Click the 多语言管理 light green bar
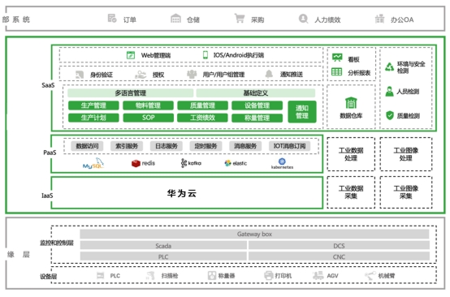Screen dimensions: 450x297 (x=131, y=93)
